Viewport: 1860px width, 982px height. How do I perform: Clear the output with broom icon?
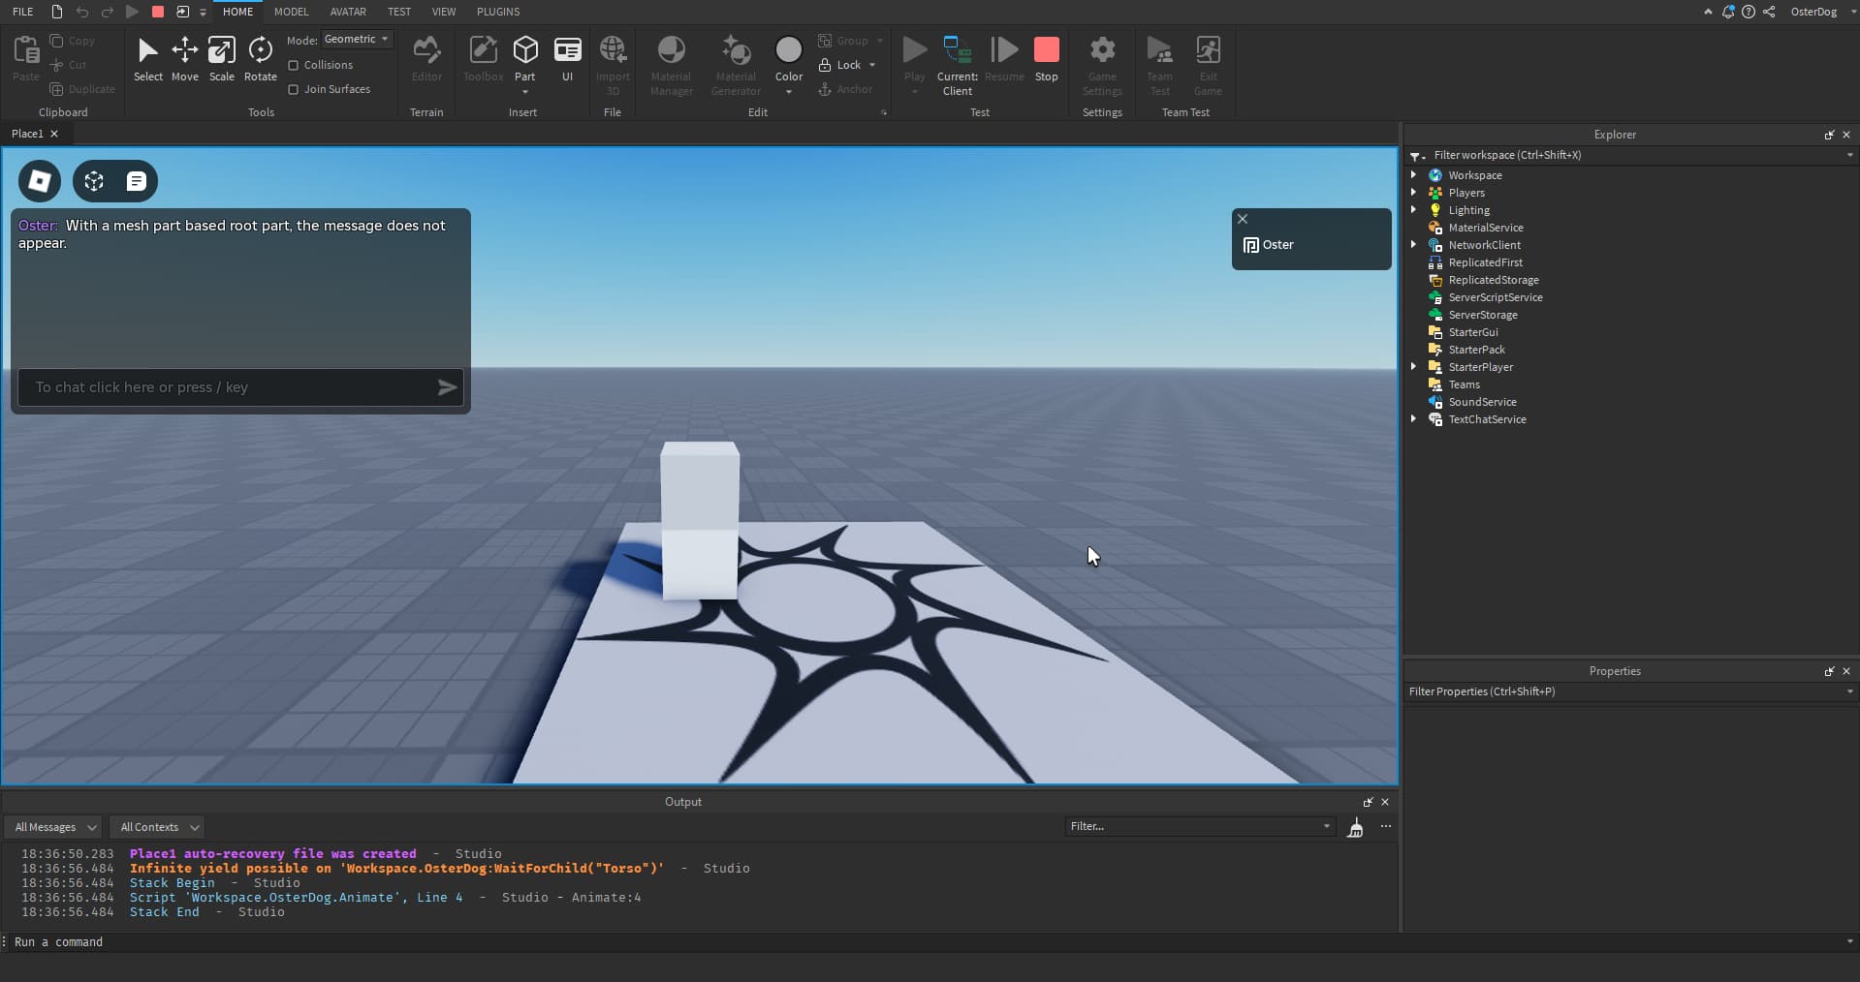coord(1355,828)
